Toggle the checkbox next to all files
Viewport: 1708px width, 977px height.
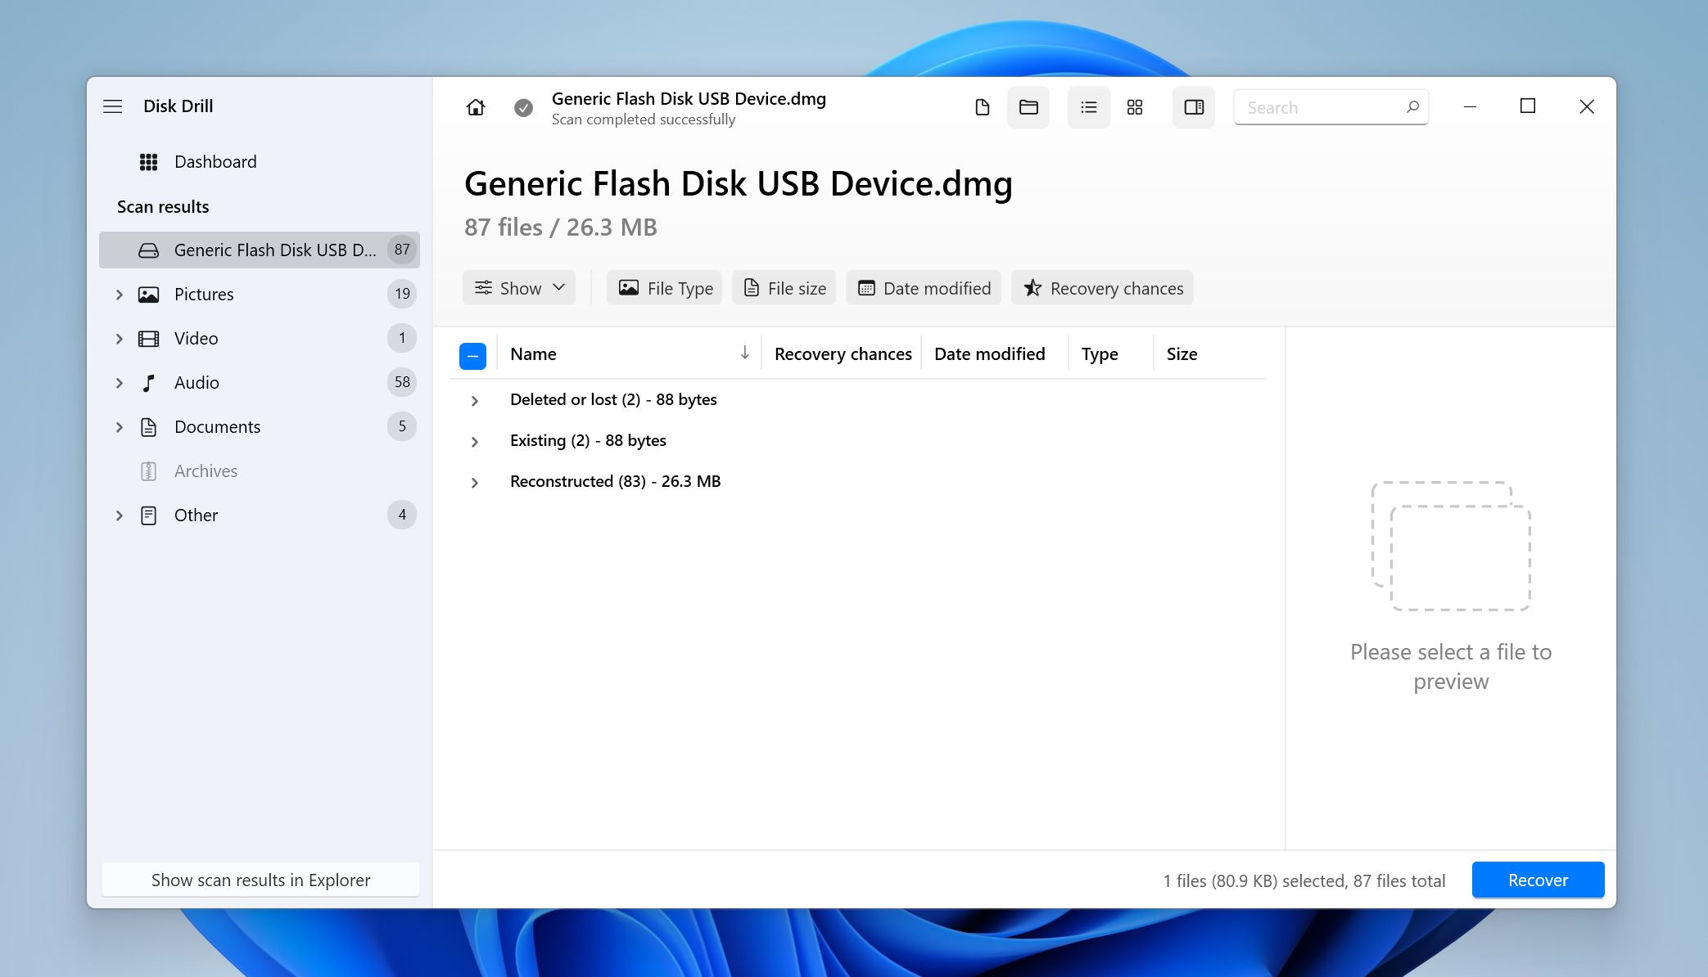click(x=472, y=354)
